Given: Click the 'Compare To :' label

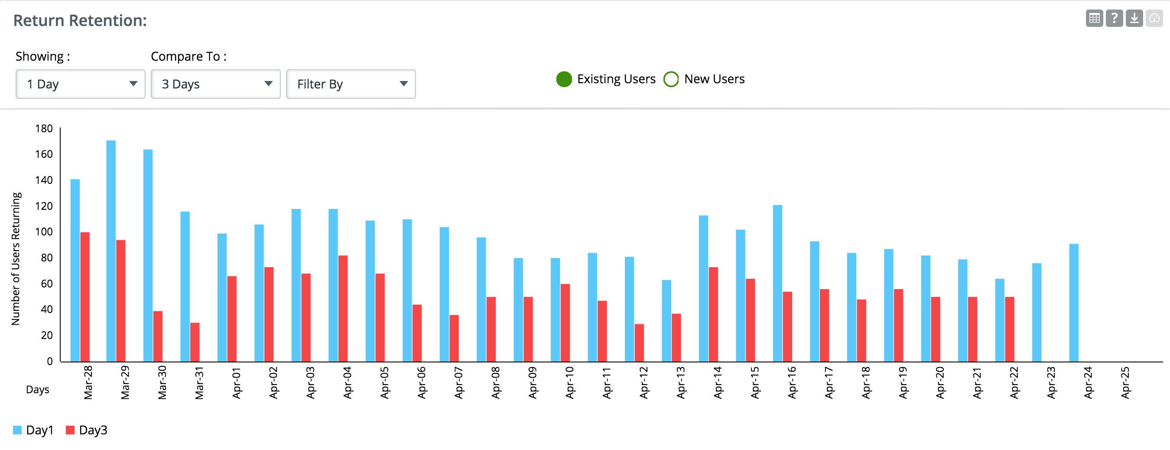Looking at the screenshot, I should 188,56.
